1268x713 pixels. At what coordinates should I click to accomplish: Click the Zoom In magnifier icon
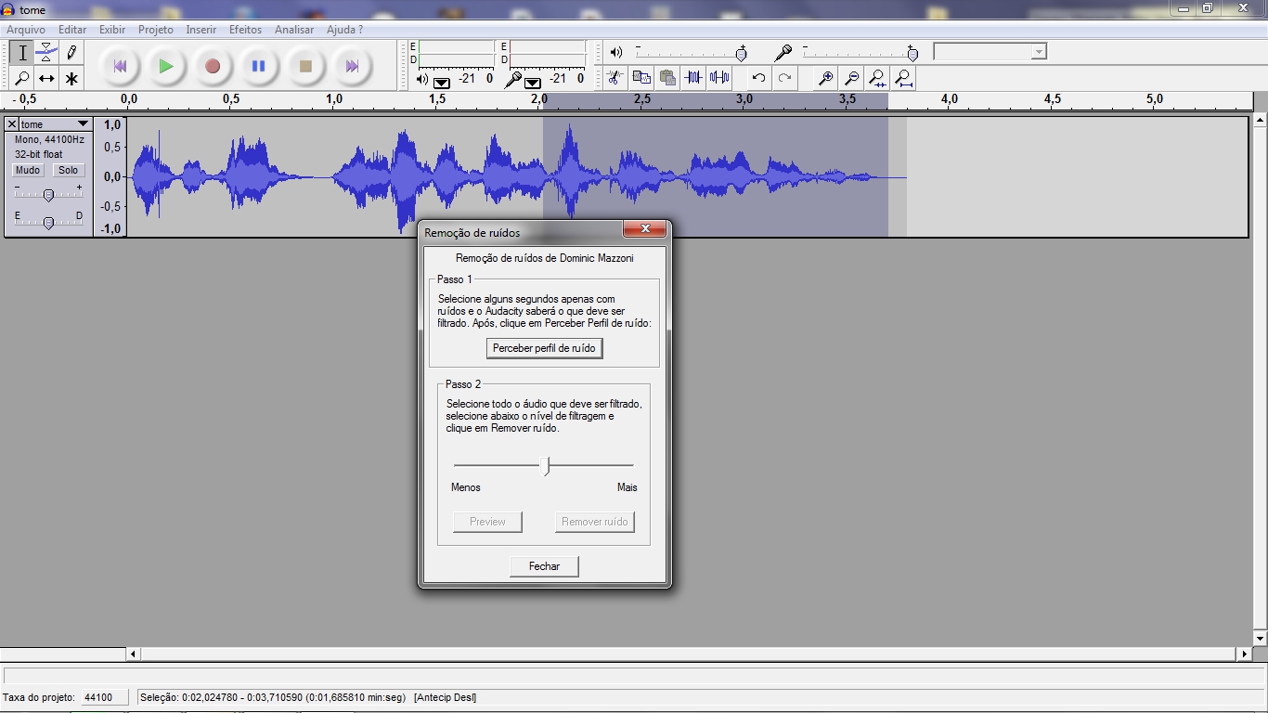point(824,78)
